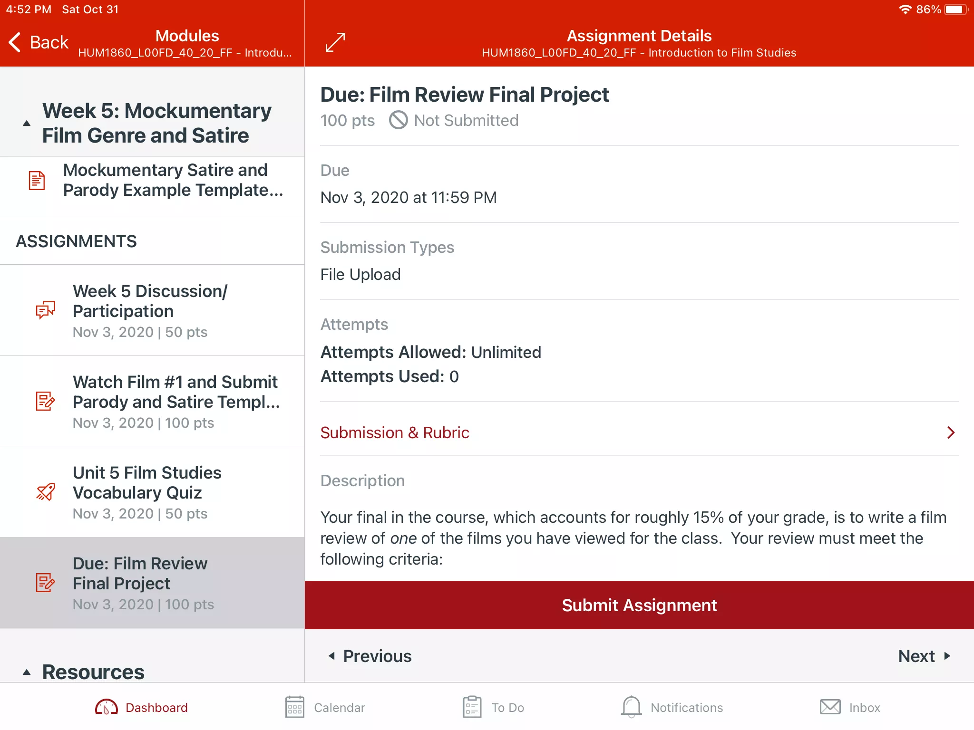Click the 100 pts label under title

click(x=348, y=120)
